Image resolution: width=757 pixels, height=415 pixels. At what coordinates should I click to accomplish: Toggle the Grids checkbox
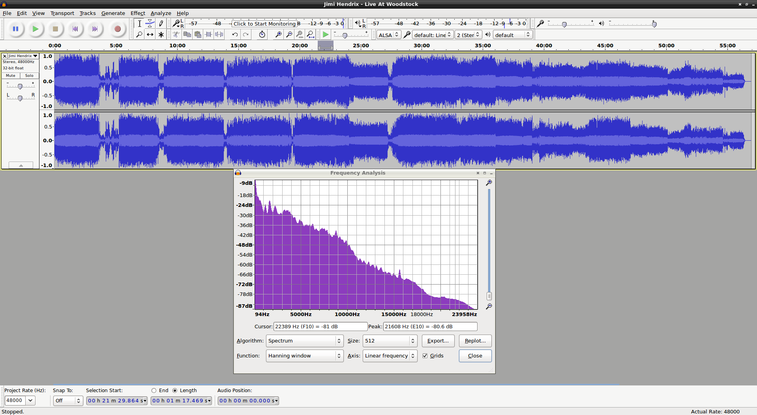tap(425, 356)
